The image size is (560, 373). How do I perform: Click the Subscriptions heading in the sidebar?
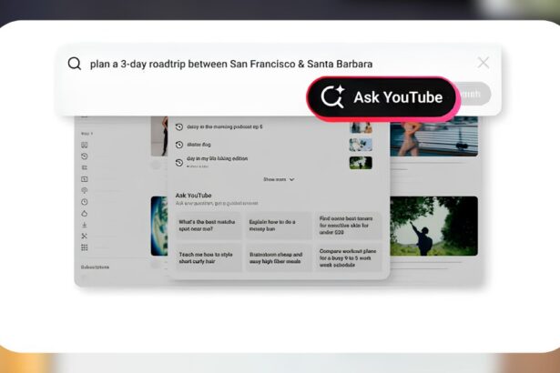click(95, 267)
